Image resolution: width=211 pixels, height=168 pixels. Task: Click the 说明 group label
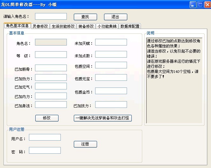[x=151, y=33]
